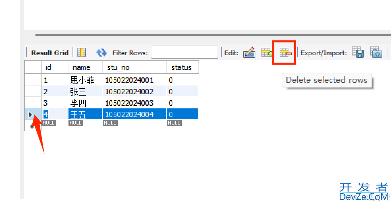Select the id cell of 张三's row
Viewport: 392px width, 204px height.
pos(55,92)
